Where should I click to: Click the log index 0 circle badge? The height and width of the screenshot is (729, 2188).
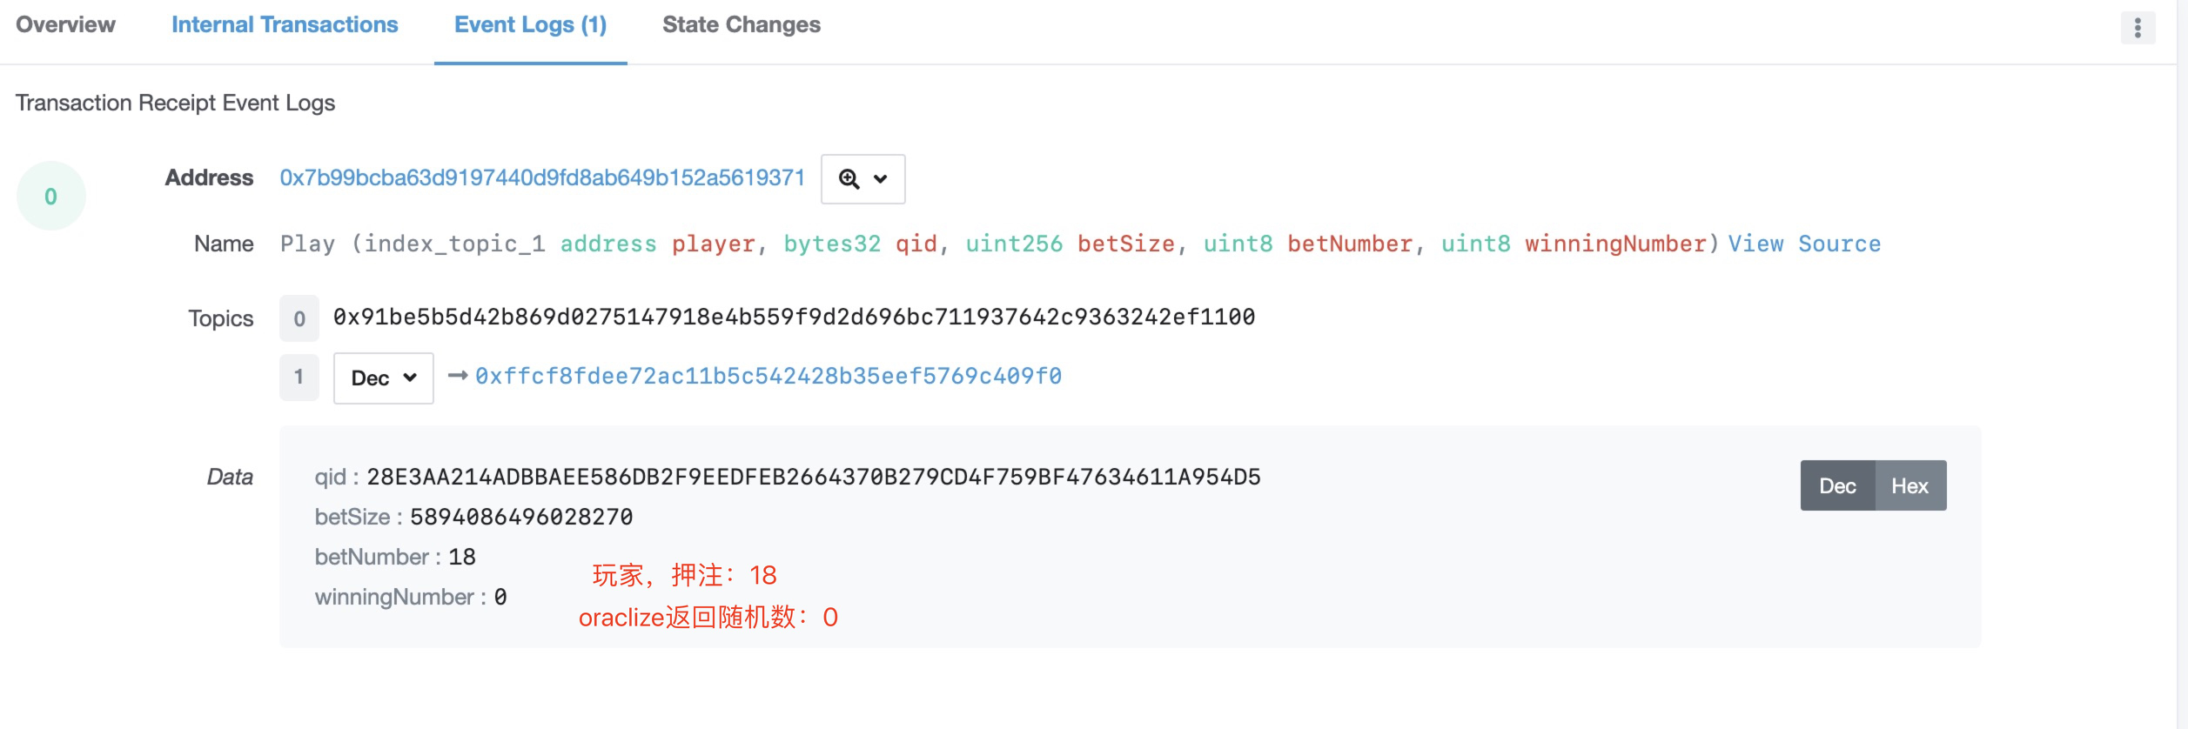tap(51, 196)
